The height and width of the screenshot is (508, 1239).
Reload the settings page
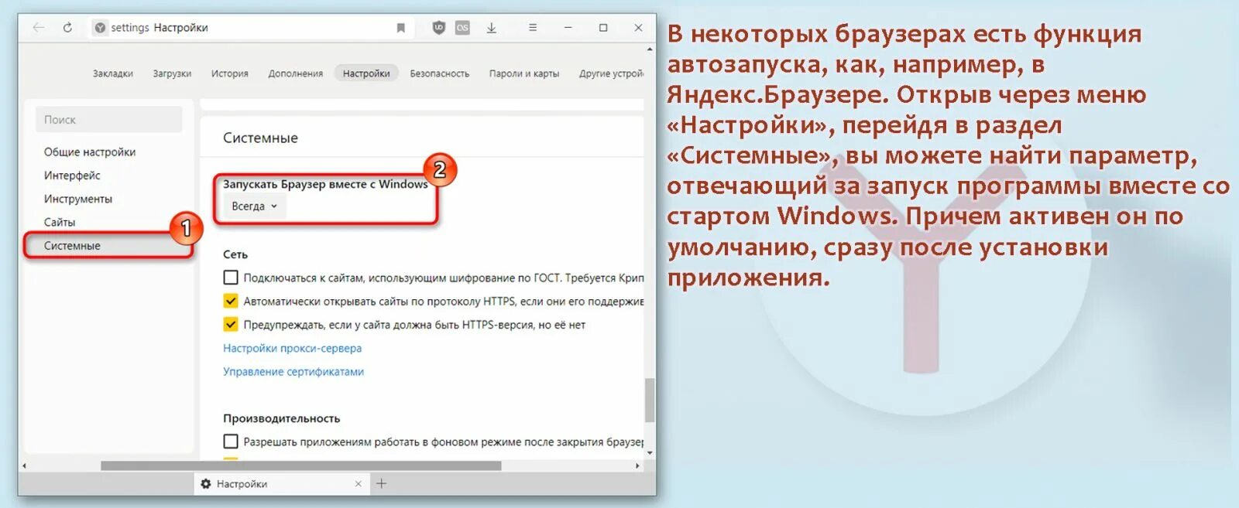67,27
